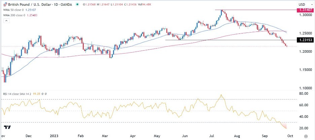Click the WMA 200 value 1.25483
This screenshot has height=140, width=315.
(x=32, y=15)
